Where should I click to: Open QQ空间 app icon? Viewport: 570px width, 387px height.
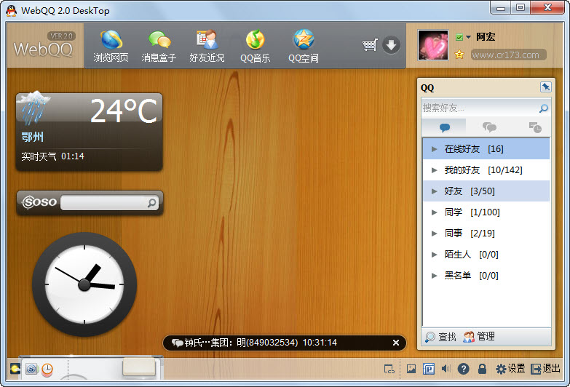pyautogui.click(x=303, y=45)
